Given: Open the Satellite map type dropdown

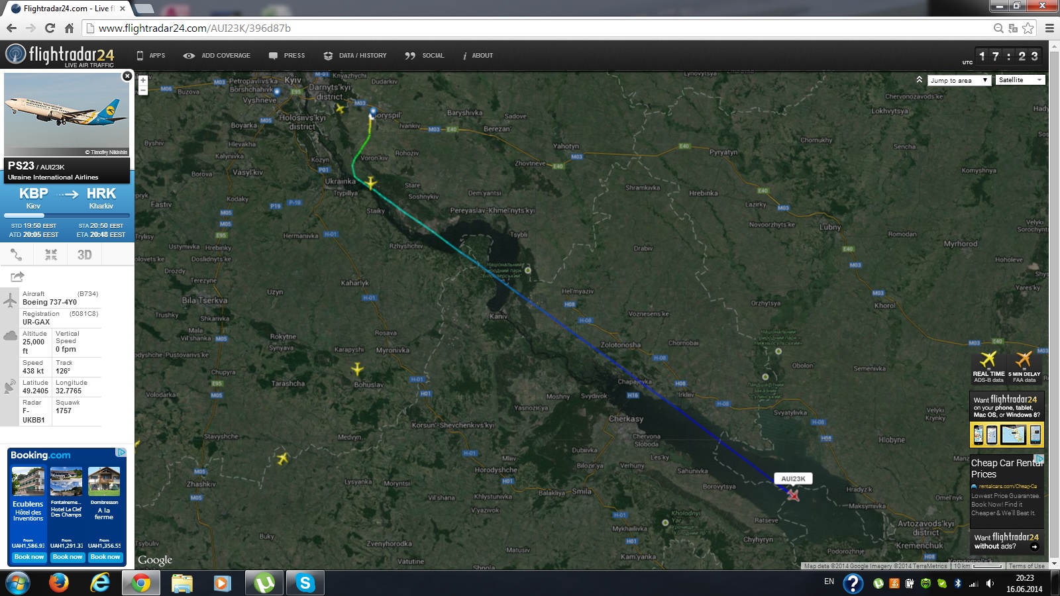Looking at the screenshot, I should [1020, 80].
